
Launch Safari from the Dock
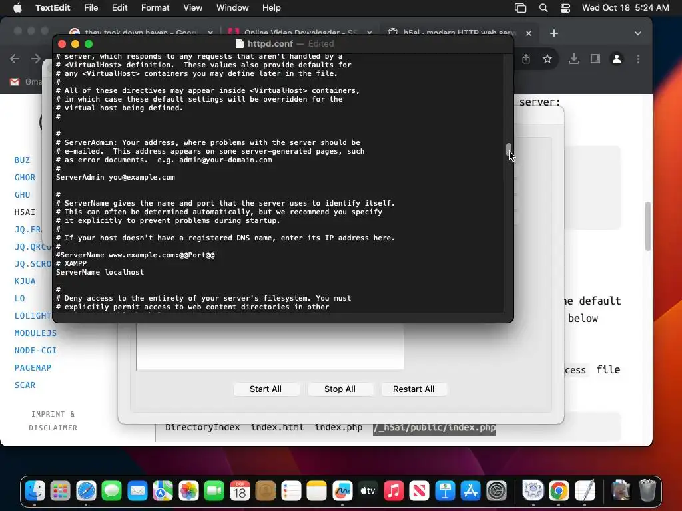coord(86,491)
